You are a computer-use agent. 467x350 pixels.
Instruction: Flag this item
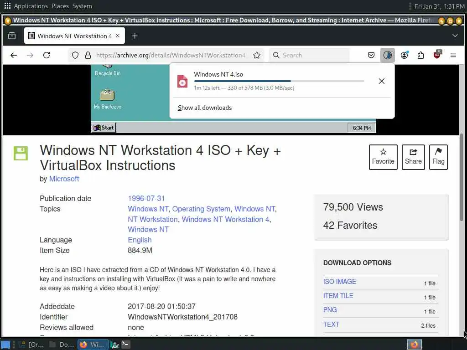[x=438, y=157]
